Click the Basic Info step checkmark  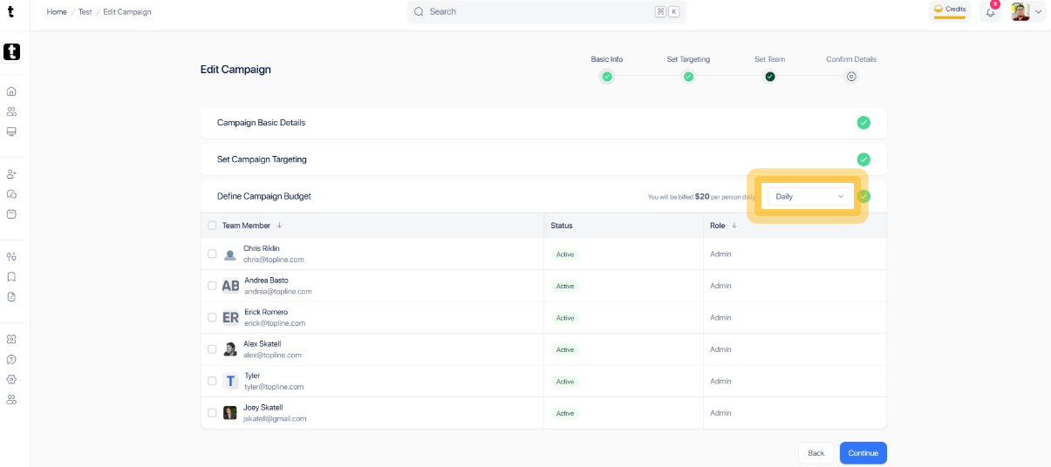607,77
